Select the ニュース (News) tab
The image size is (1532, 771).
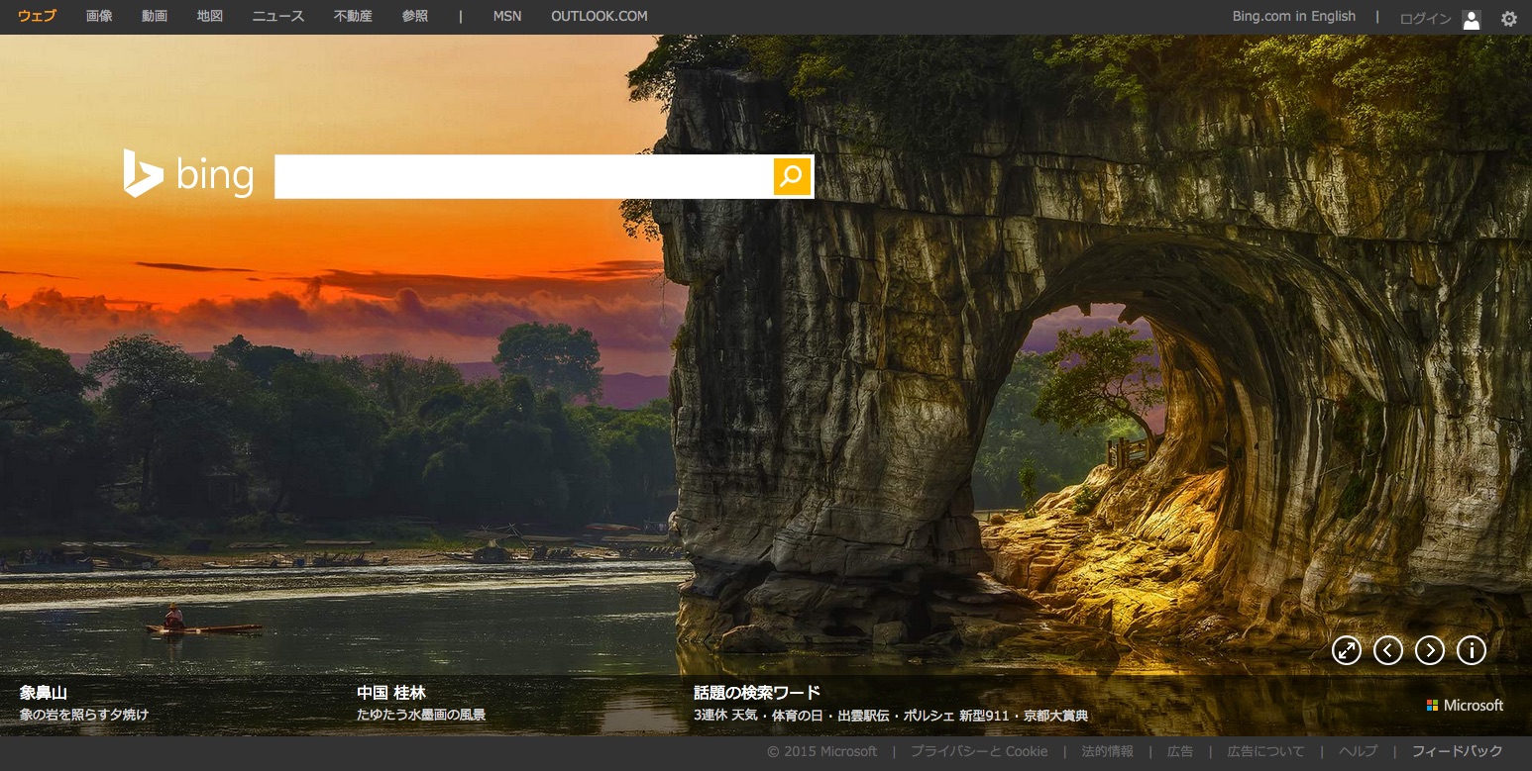click(x=277, y=17)
